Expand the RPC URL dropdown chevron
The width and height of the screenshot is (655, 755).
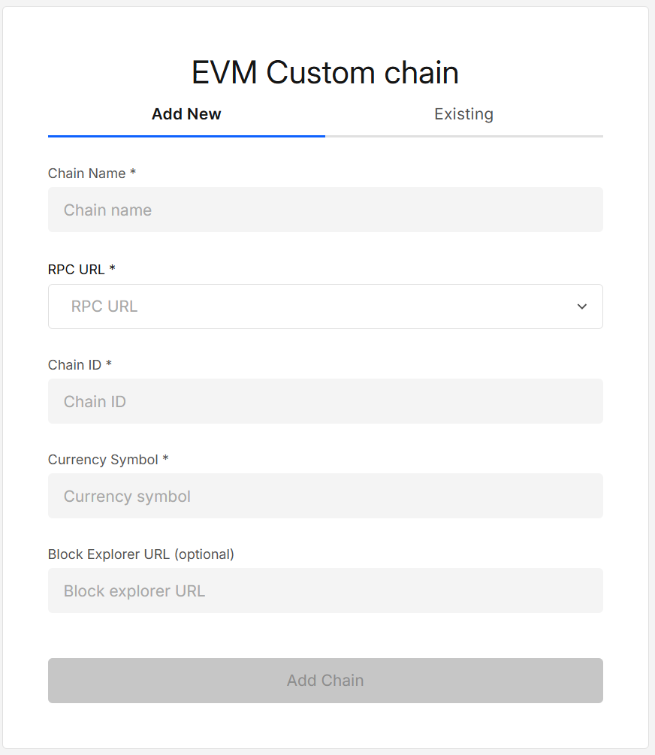tap(581, 307)
